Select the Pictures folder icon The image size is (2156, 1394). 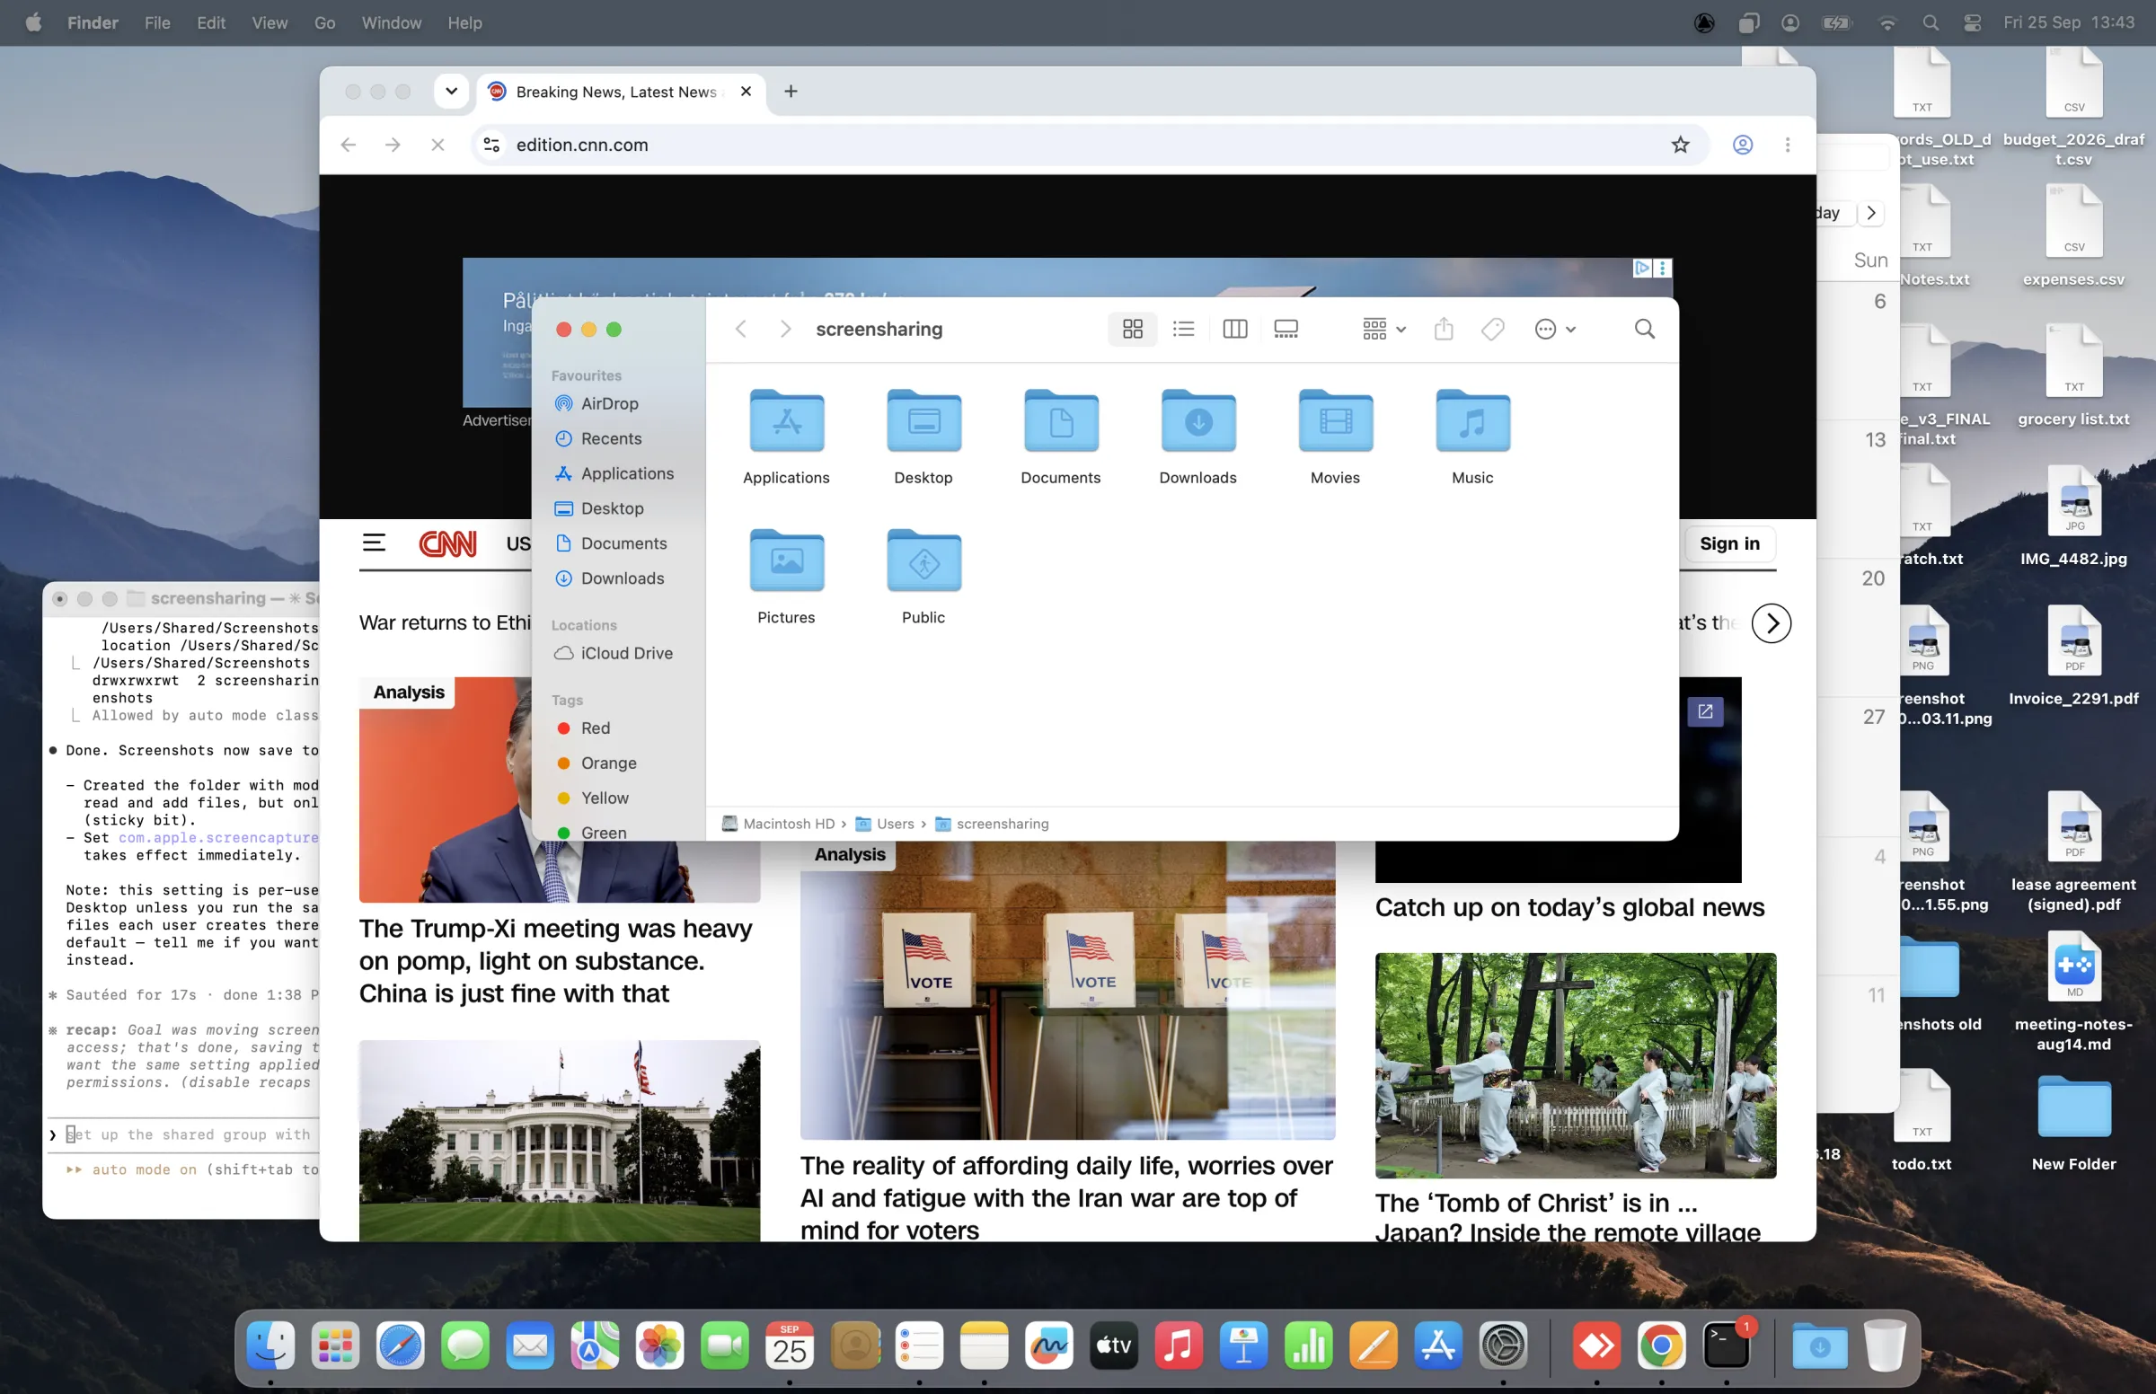(x=787, y=560)
